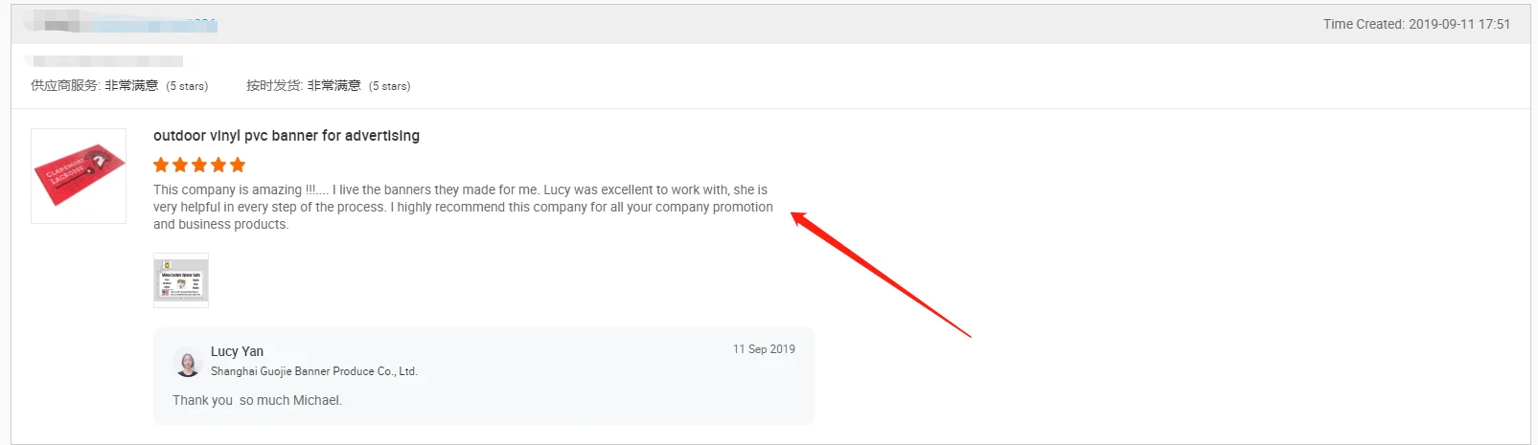Click the blurred buyer name below header
1538x445 pixels.
coord(103,60)
